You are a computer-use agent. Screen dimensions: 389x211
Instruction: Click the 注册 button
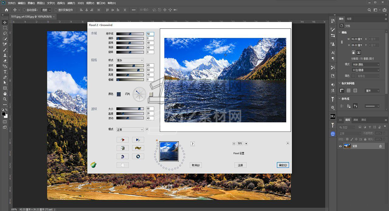coord(240,165)
